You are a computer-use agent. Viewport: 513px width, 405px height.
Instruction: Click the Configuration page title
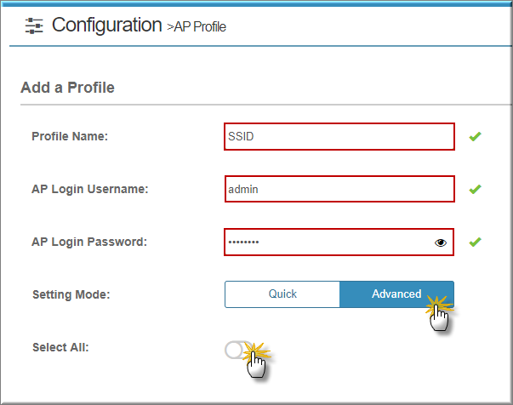pos(106,25)
